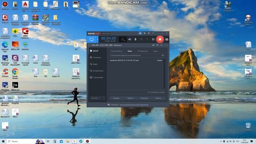
Task: Click the window target icon in the info bar
Action: coord(157,45)
